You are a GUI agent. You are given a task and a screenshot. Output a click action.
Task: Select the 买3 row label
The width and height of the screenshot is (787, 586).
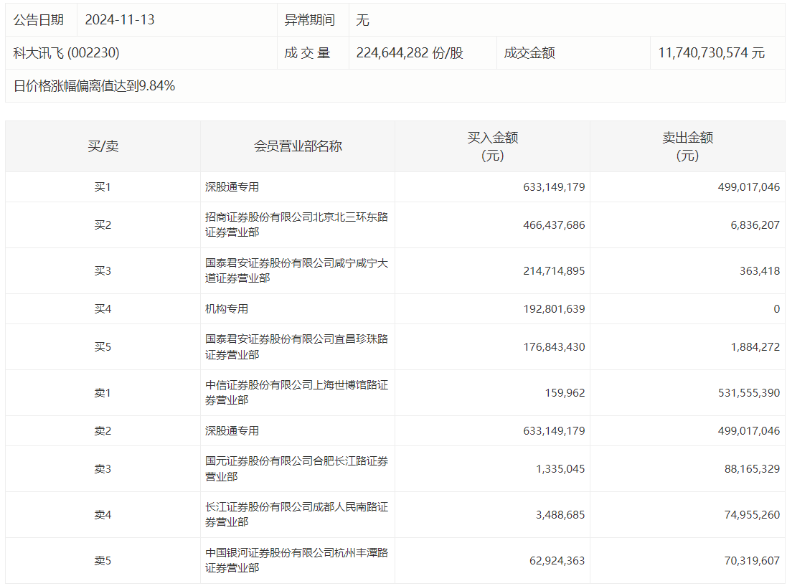click(x=103, y=271)
